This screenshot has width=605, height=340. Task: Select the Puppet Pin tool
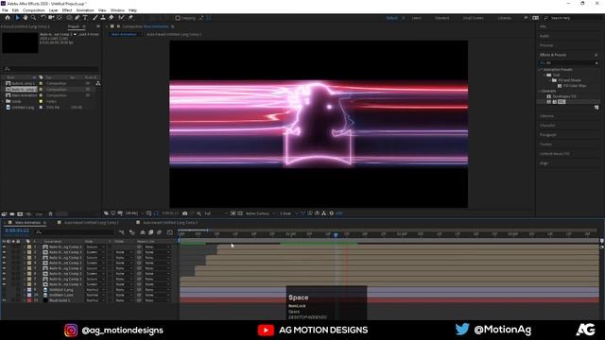(x=130, y=18)
